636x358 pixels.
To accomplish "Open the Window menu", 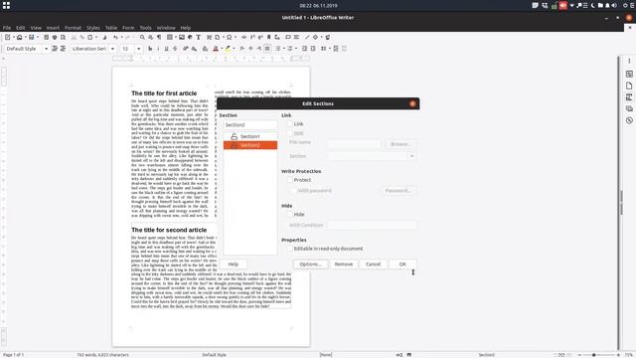I will pyautogui.click(x=166, y=28).
